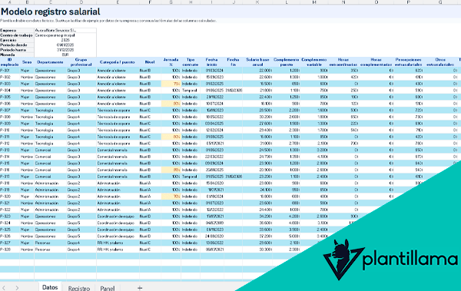The height and width of the screenshot is (291, 461).
Task: Select the 'Sexo' column header
Action: tap(27, 62)
